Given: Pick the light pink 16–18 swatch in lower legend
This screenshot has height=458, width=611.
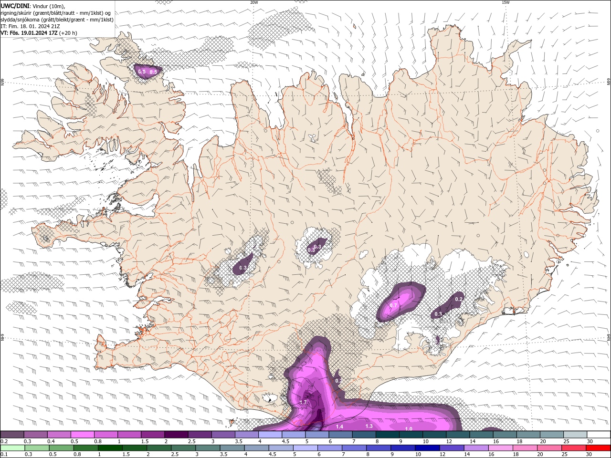Looking at the screenshot, I should tap(501, 448).
